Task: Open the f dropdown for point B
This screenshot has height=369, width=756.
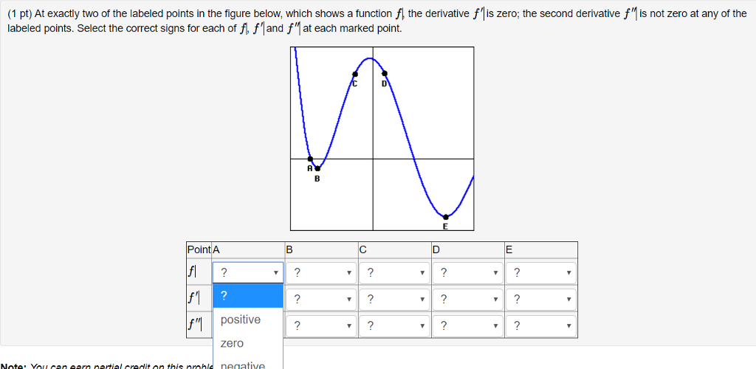Action: point(321,273)
